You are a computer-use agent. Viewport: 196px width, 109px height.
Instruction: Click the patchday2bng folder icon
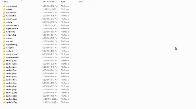[x=4, y=64]
